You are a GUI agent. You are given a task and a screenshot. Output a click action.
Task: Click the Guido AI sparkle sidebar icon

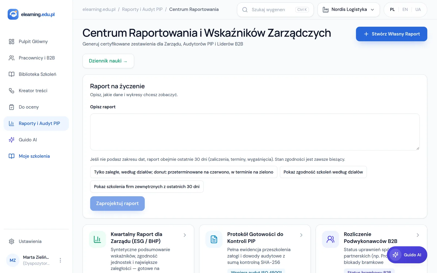click(x=11, y=140)
